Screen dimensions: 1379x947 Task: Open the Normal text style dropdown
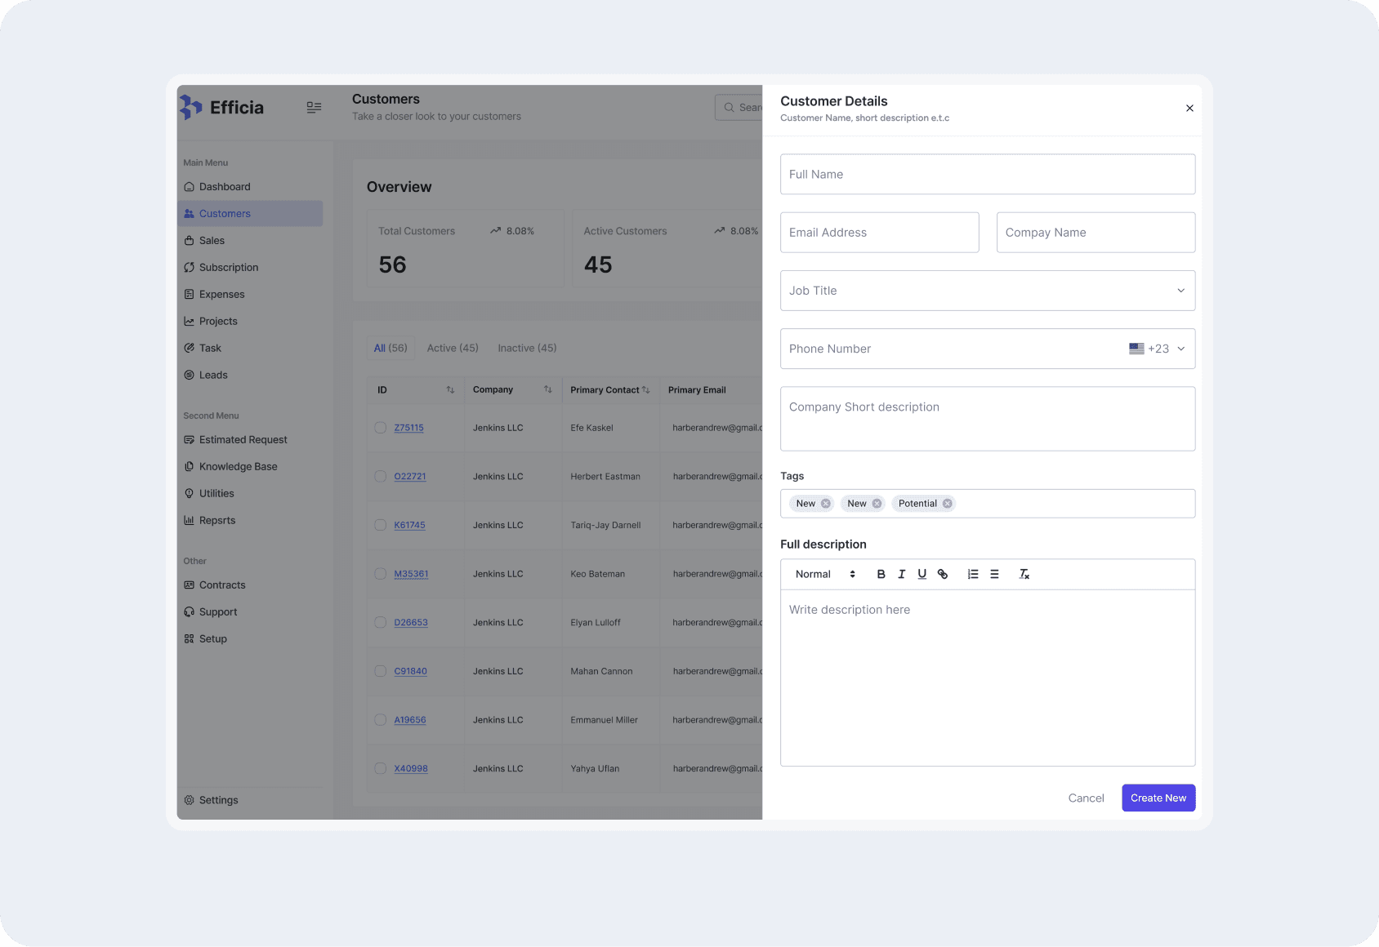pyautogui.click(x=825, y=574)
